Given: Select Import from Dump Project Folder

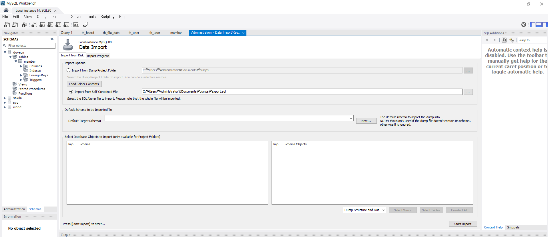Looking at the screenshot, I should pyautogui.click(x=69, y=70).
